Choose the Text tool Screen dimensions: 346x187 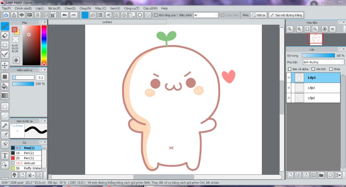pyautogui.click(x=5, y=155)
